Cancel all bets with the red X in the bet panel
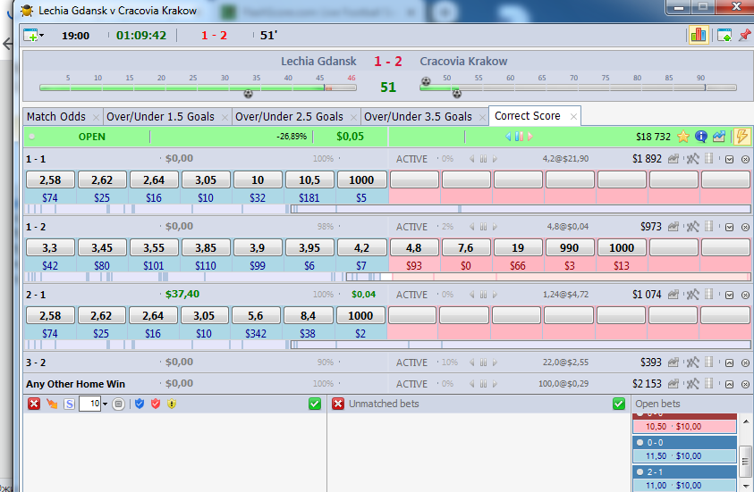The height and width of the screenshot is (492, 754). coord(34,404)
